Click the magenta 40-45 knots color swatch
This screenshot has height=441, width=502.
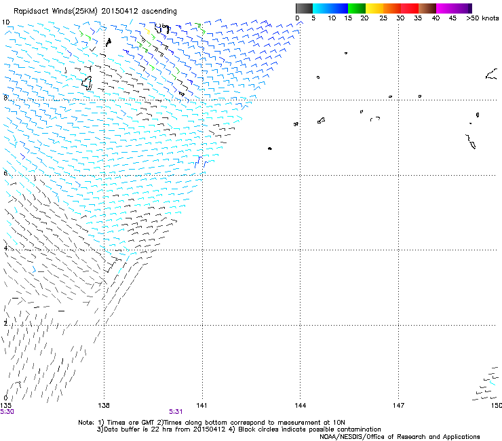tap(445, 8)
